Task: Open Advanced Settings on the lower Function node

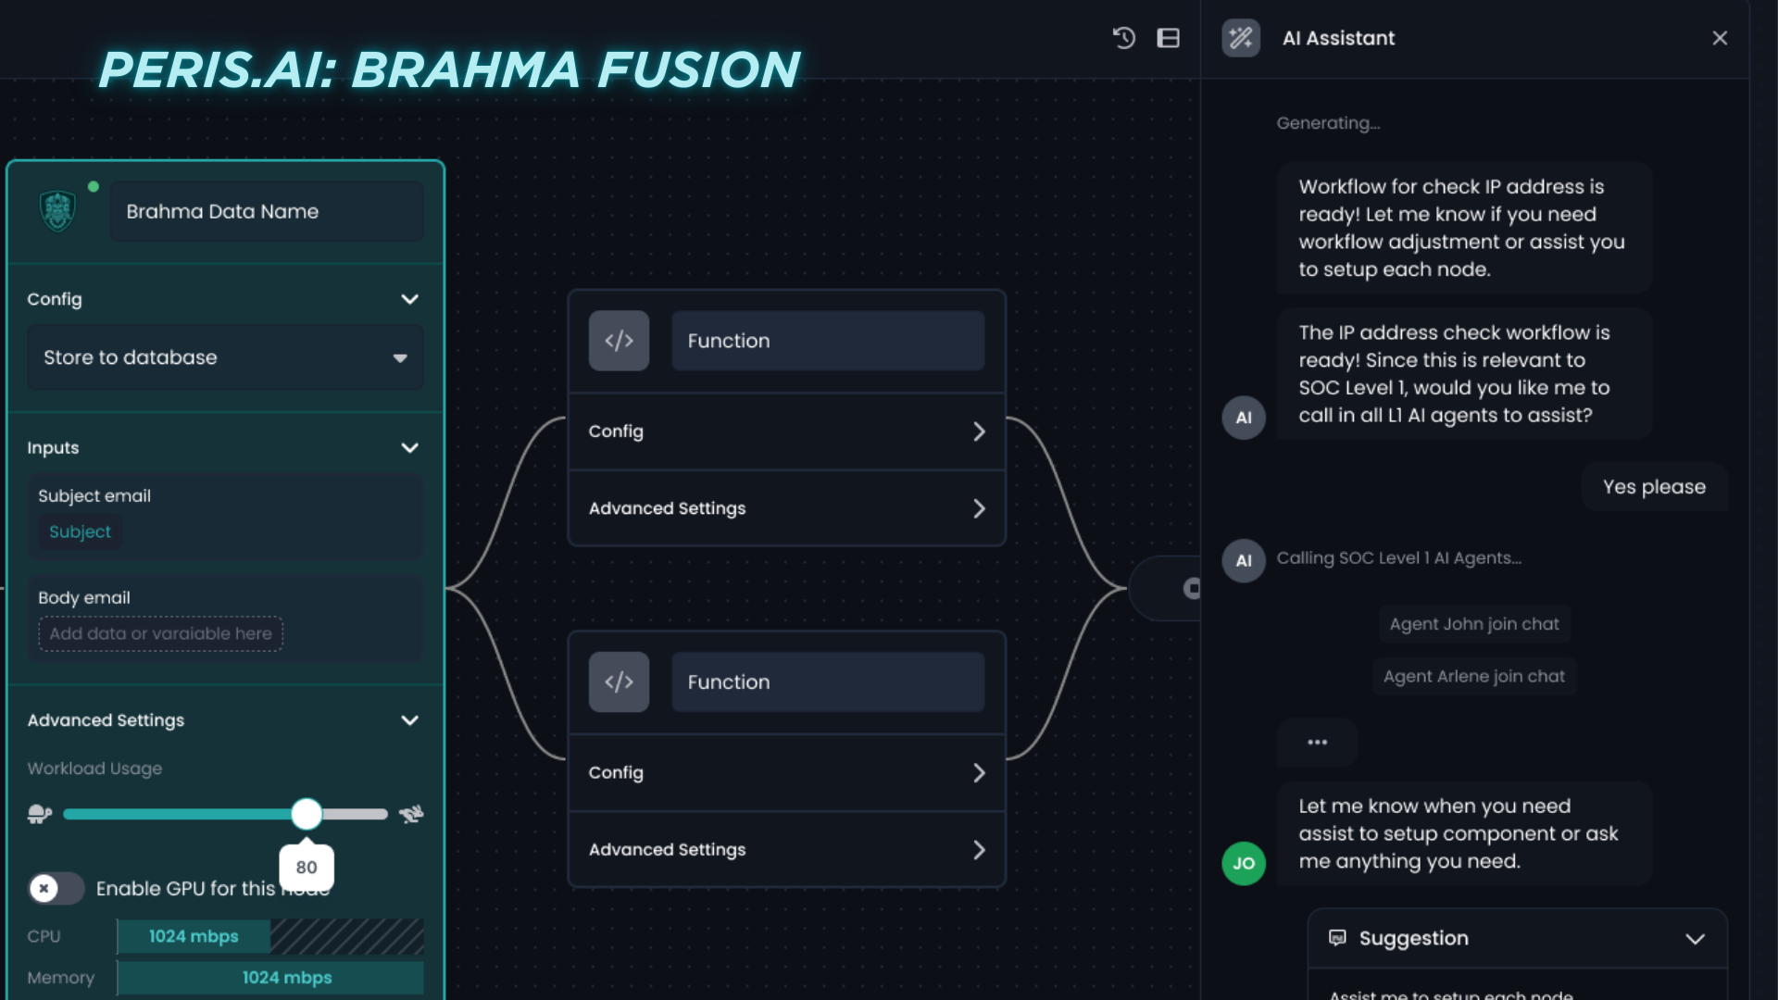Action: point(786,849)
